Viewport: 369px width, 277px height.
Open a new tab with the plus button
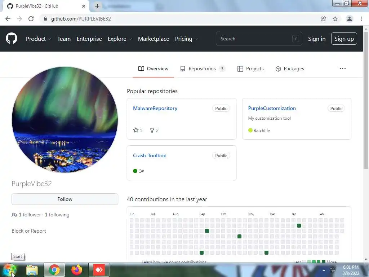coord(97,6)
